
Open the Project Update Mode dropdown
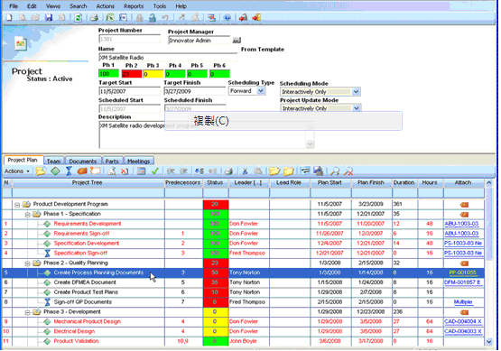click(x=356, y=108)
